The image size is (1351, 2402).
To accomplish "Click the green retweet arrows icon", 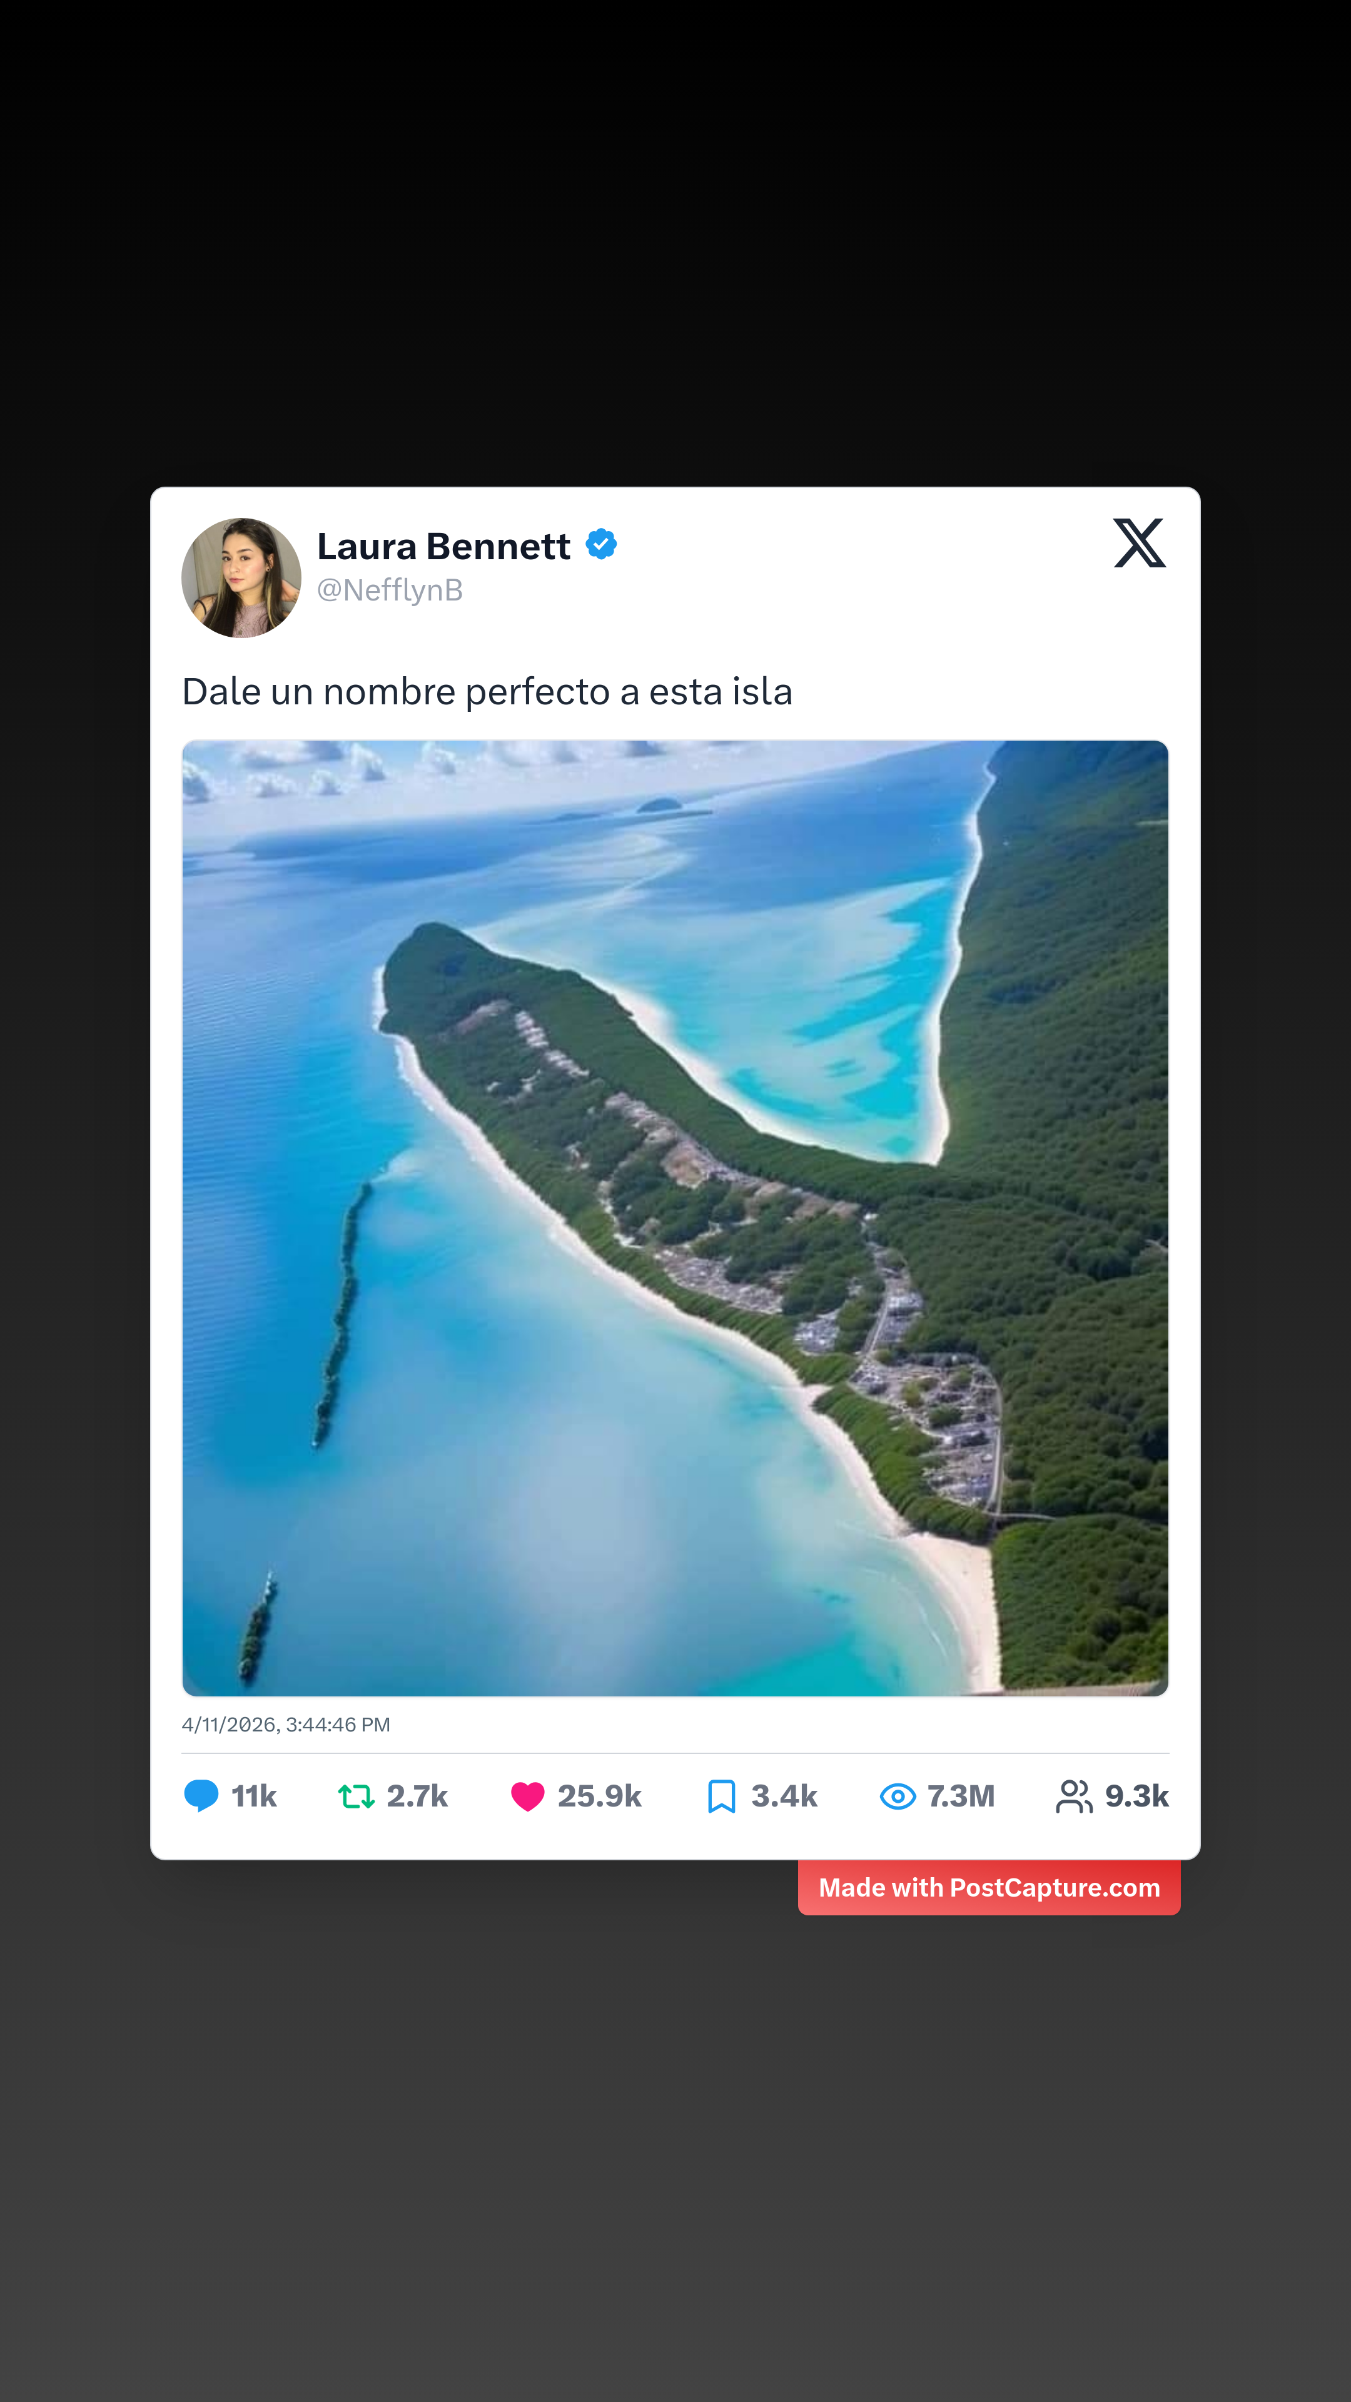I will pos(355,1796).
